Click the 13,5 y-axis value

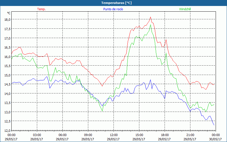click(x=7, y=103)
